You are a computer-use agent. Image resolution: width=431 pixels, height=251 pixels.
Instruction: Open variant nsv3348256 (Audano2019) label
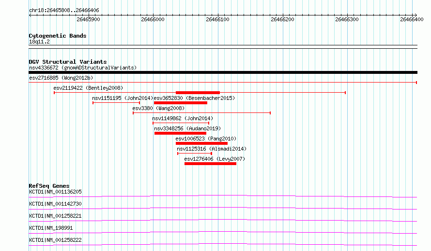point(187,128)
